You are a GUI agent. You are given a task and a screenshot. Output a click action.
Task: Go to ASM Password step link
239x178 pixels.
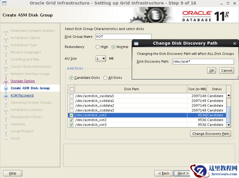(x=22, y=96)
